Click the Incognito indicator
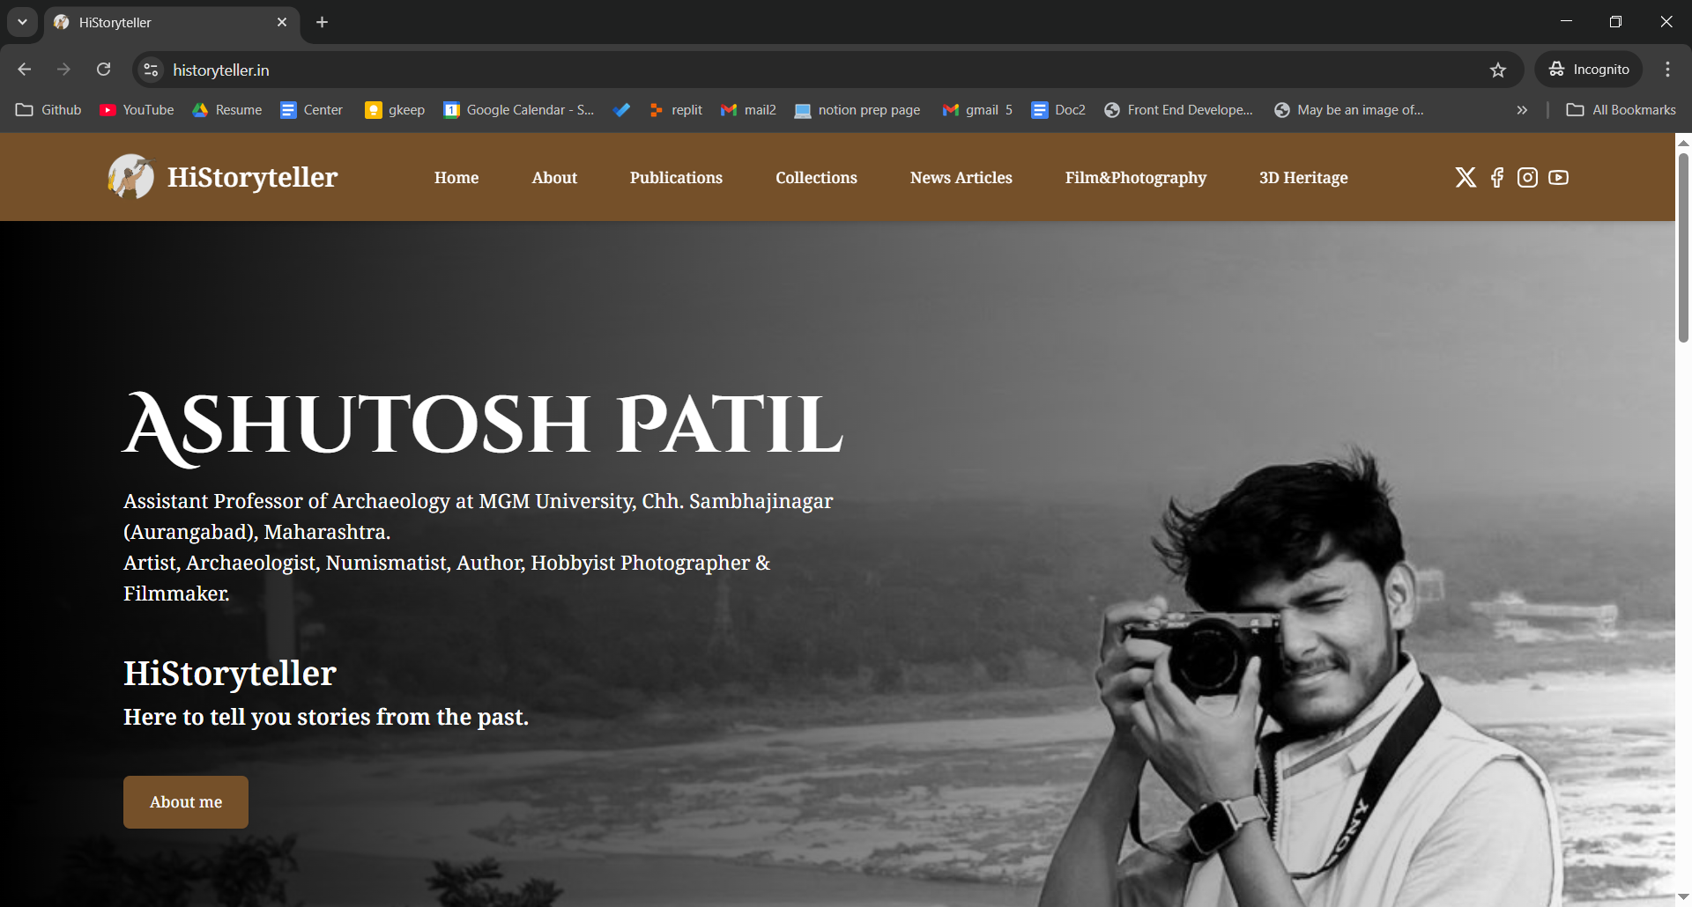This screenshot has height=907, width=1692. (1588, 69)
